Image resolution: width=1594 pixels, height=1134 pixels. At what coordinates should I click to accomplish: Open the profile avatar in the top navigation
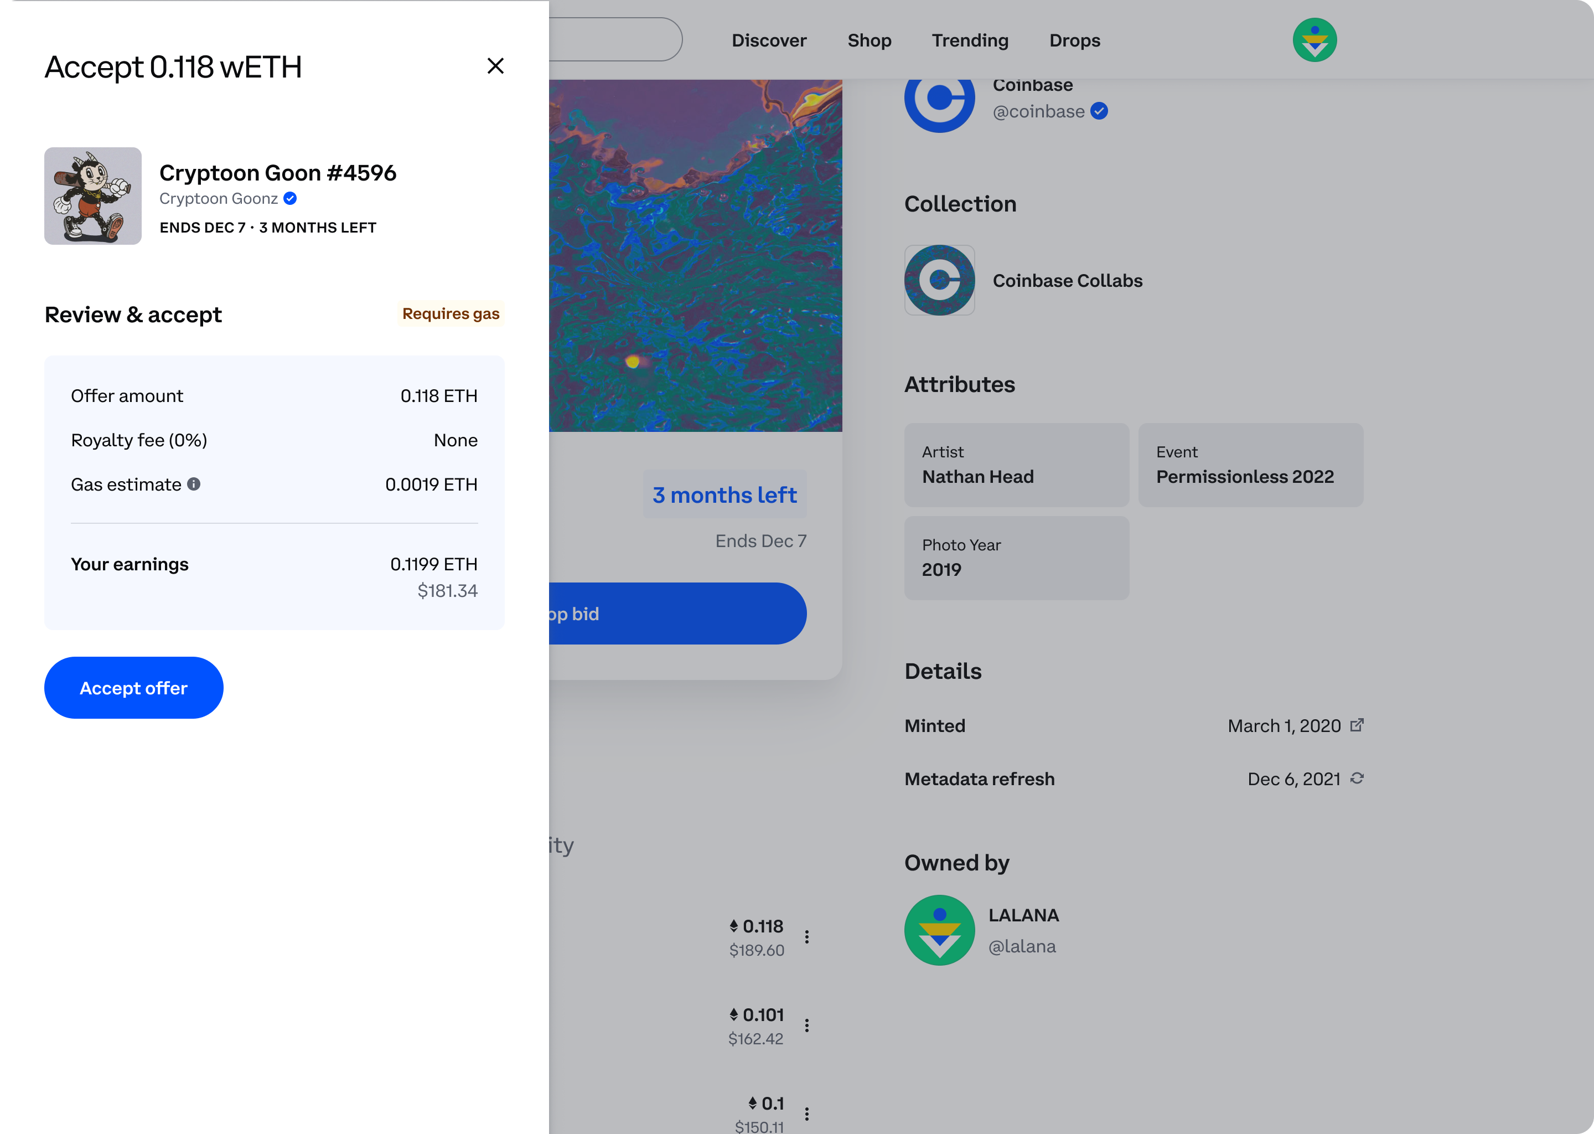tap(1314, 40)
